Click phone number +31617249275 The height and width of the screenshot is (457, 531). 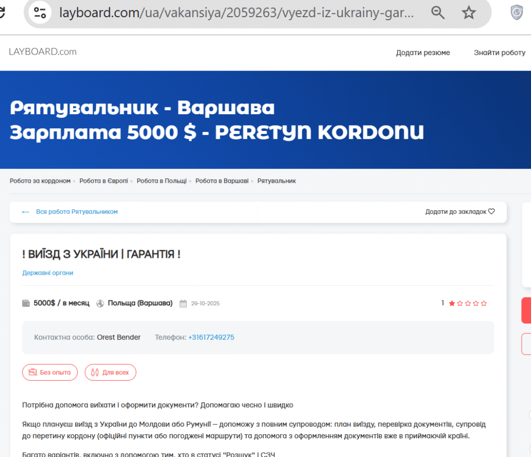211,337
